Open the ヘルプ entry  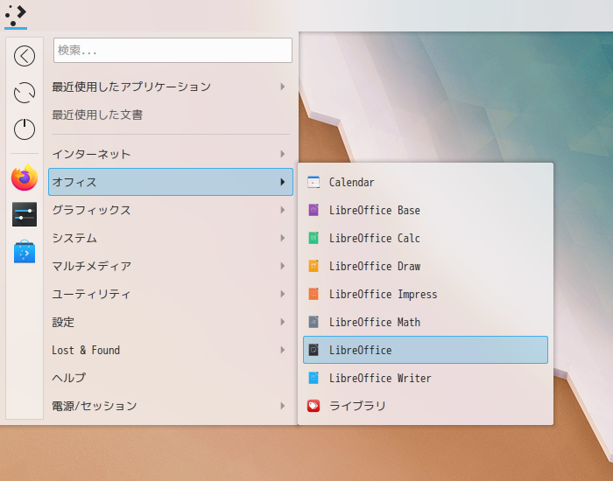[171, 378]
